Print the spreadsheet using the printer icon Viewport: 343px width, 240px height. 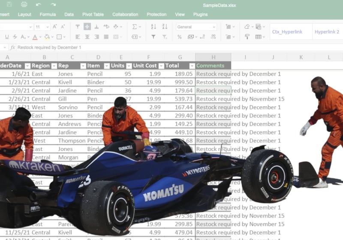pos(24,4)
